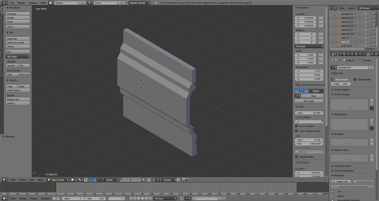Toggle renderability camera icon for pipe_01
The height and width of the screenshot is (201, 379).
point(373,38)
